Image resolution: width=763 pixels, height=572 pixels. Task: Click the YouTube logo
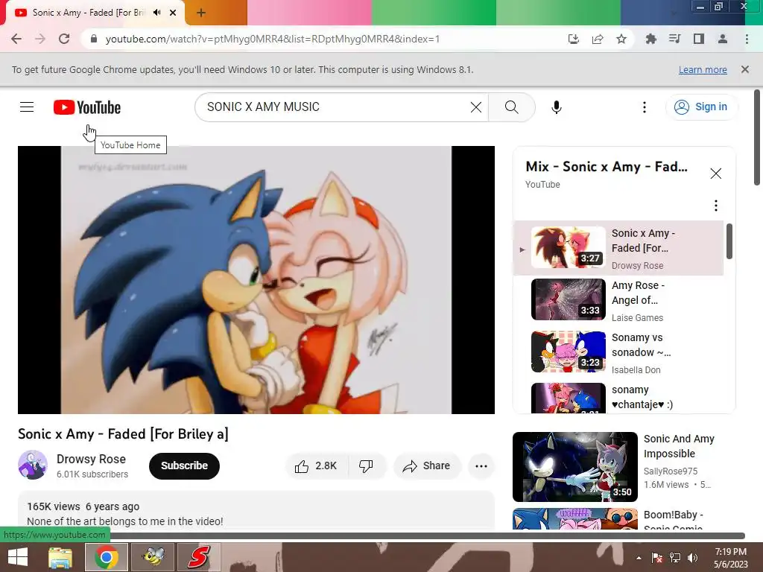[x=87, y=107]
